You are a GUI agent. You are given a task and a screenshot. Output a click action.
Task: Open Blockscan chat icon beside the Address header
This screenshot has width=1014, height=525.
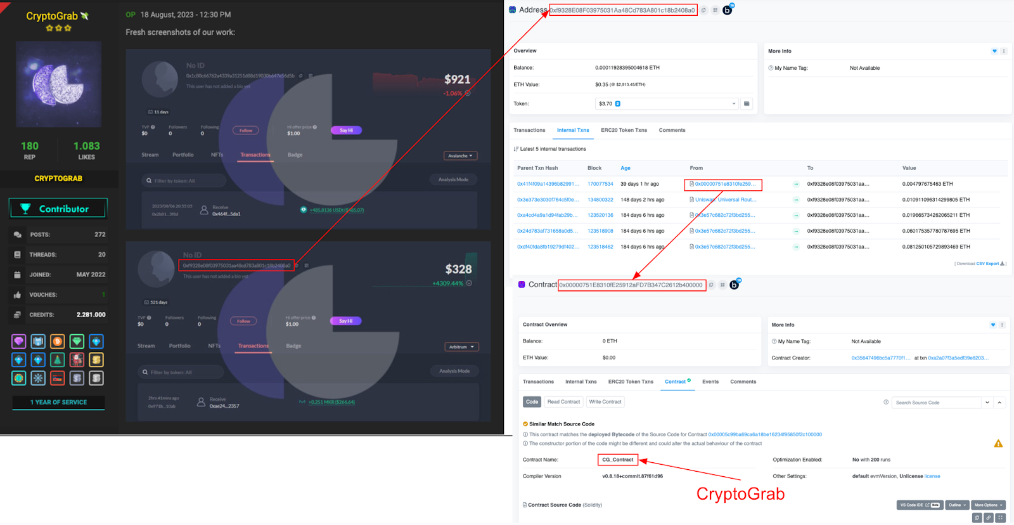click(x=728, y=10)
